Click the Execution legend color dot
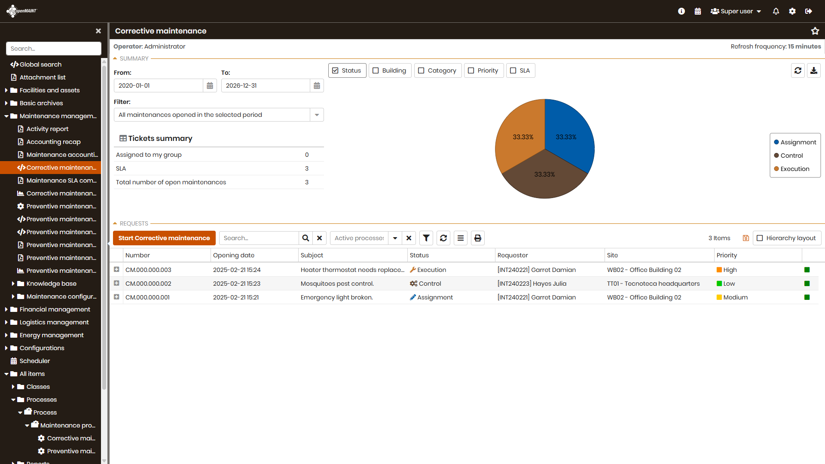 coord(776,169)
